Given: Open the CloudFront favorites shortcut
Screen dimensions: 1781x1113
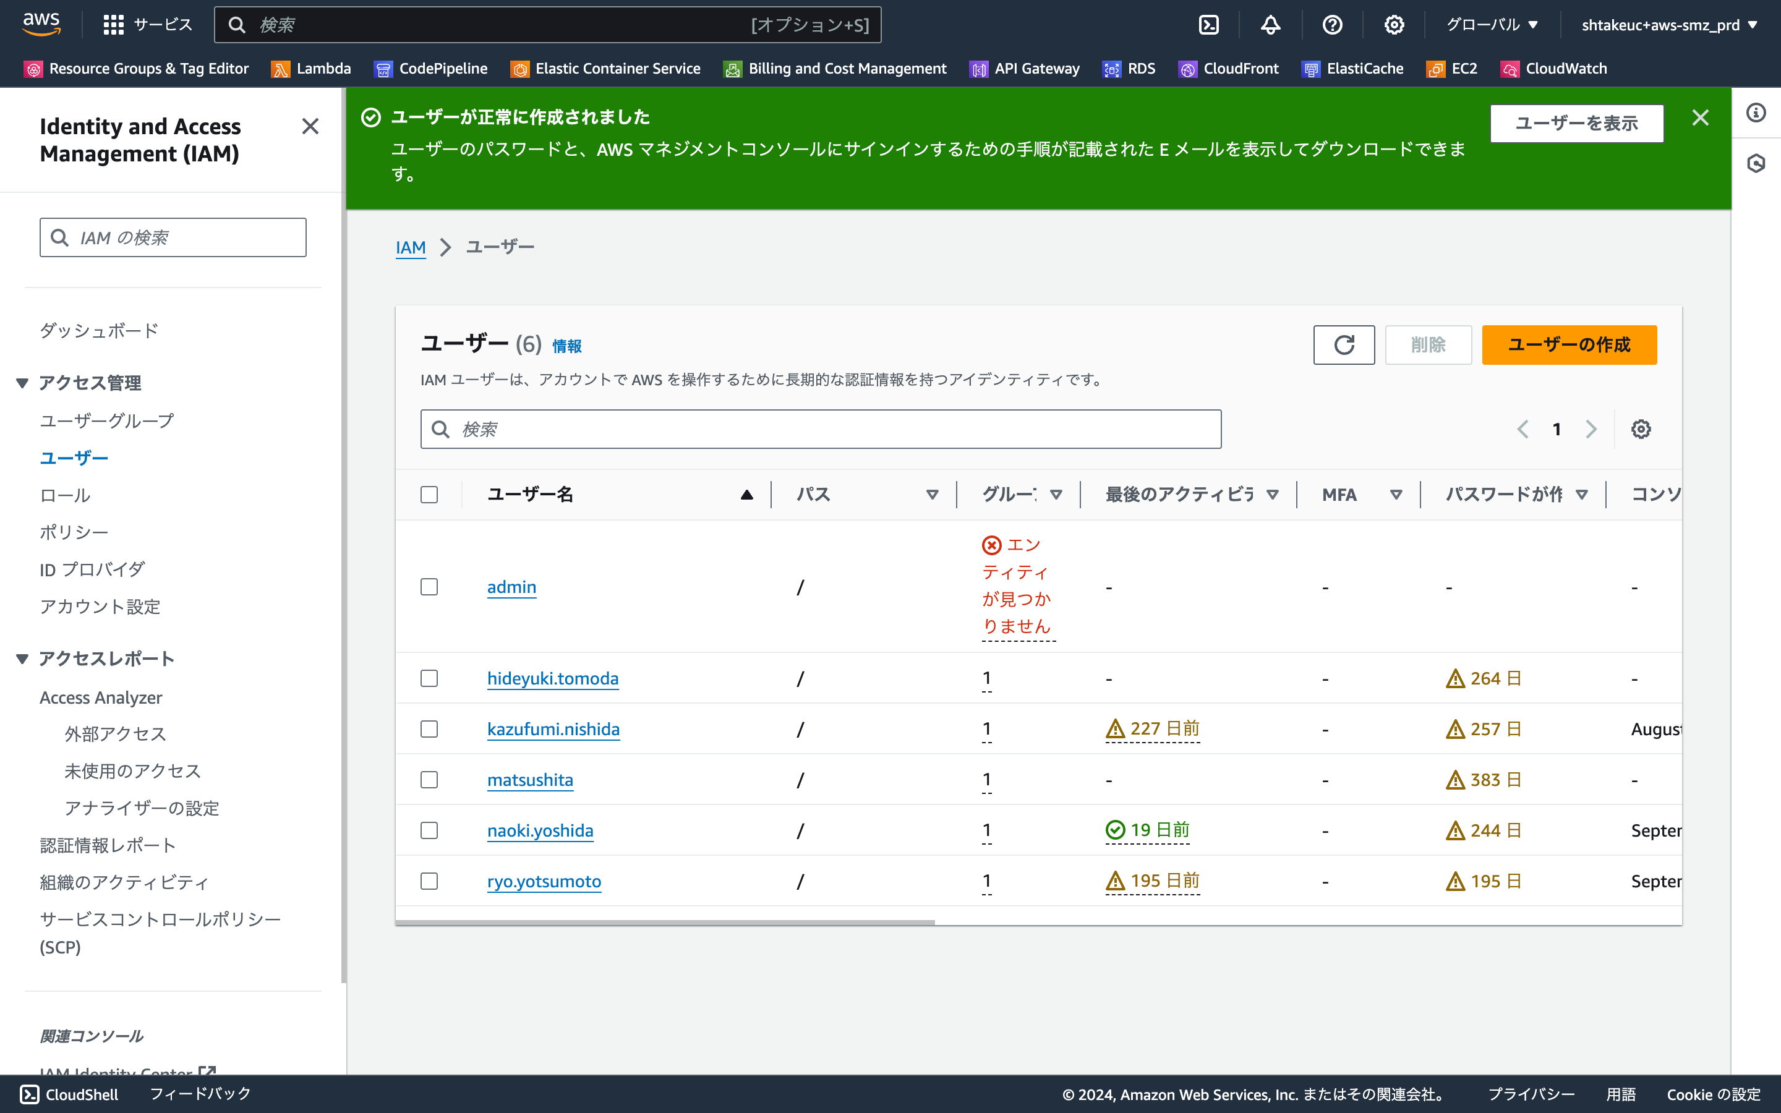Looking at the screenshot, I should point(1228,69).
